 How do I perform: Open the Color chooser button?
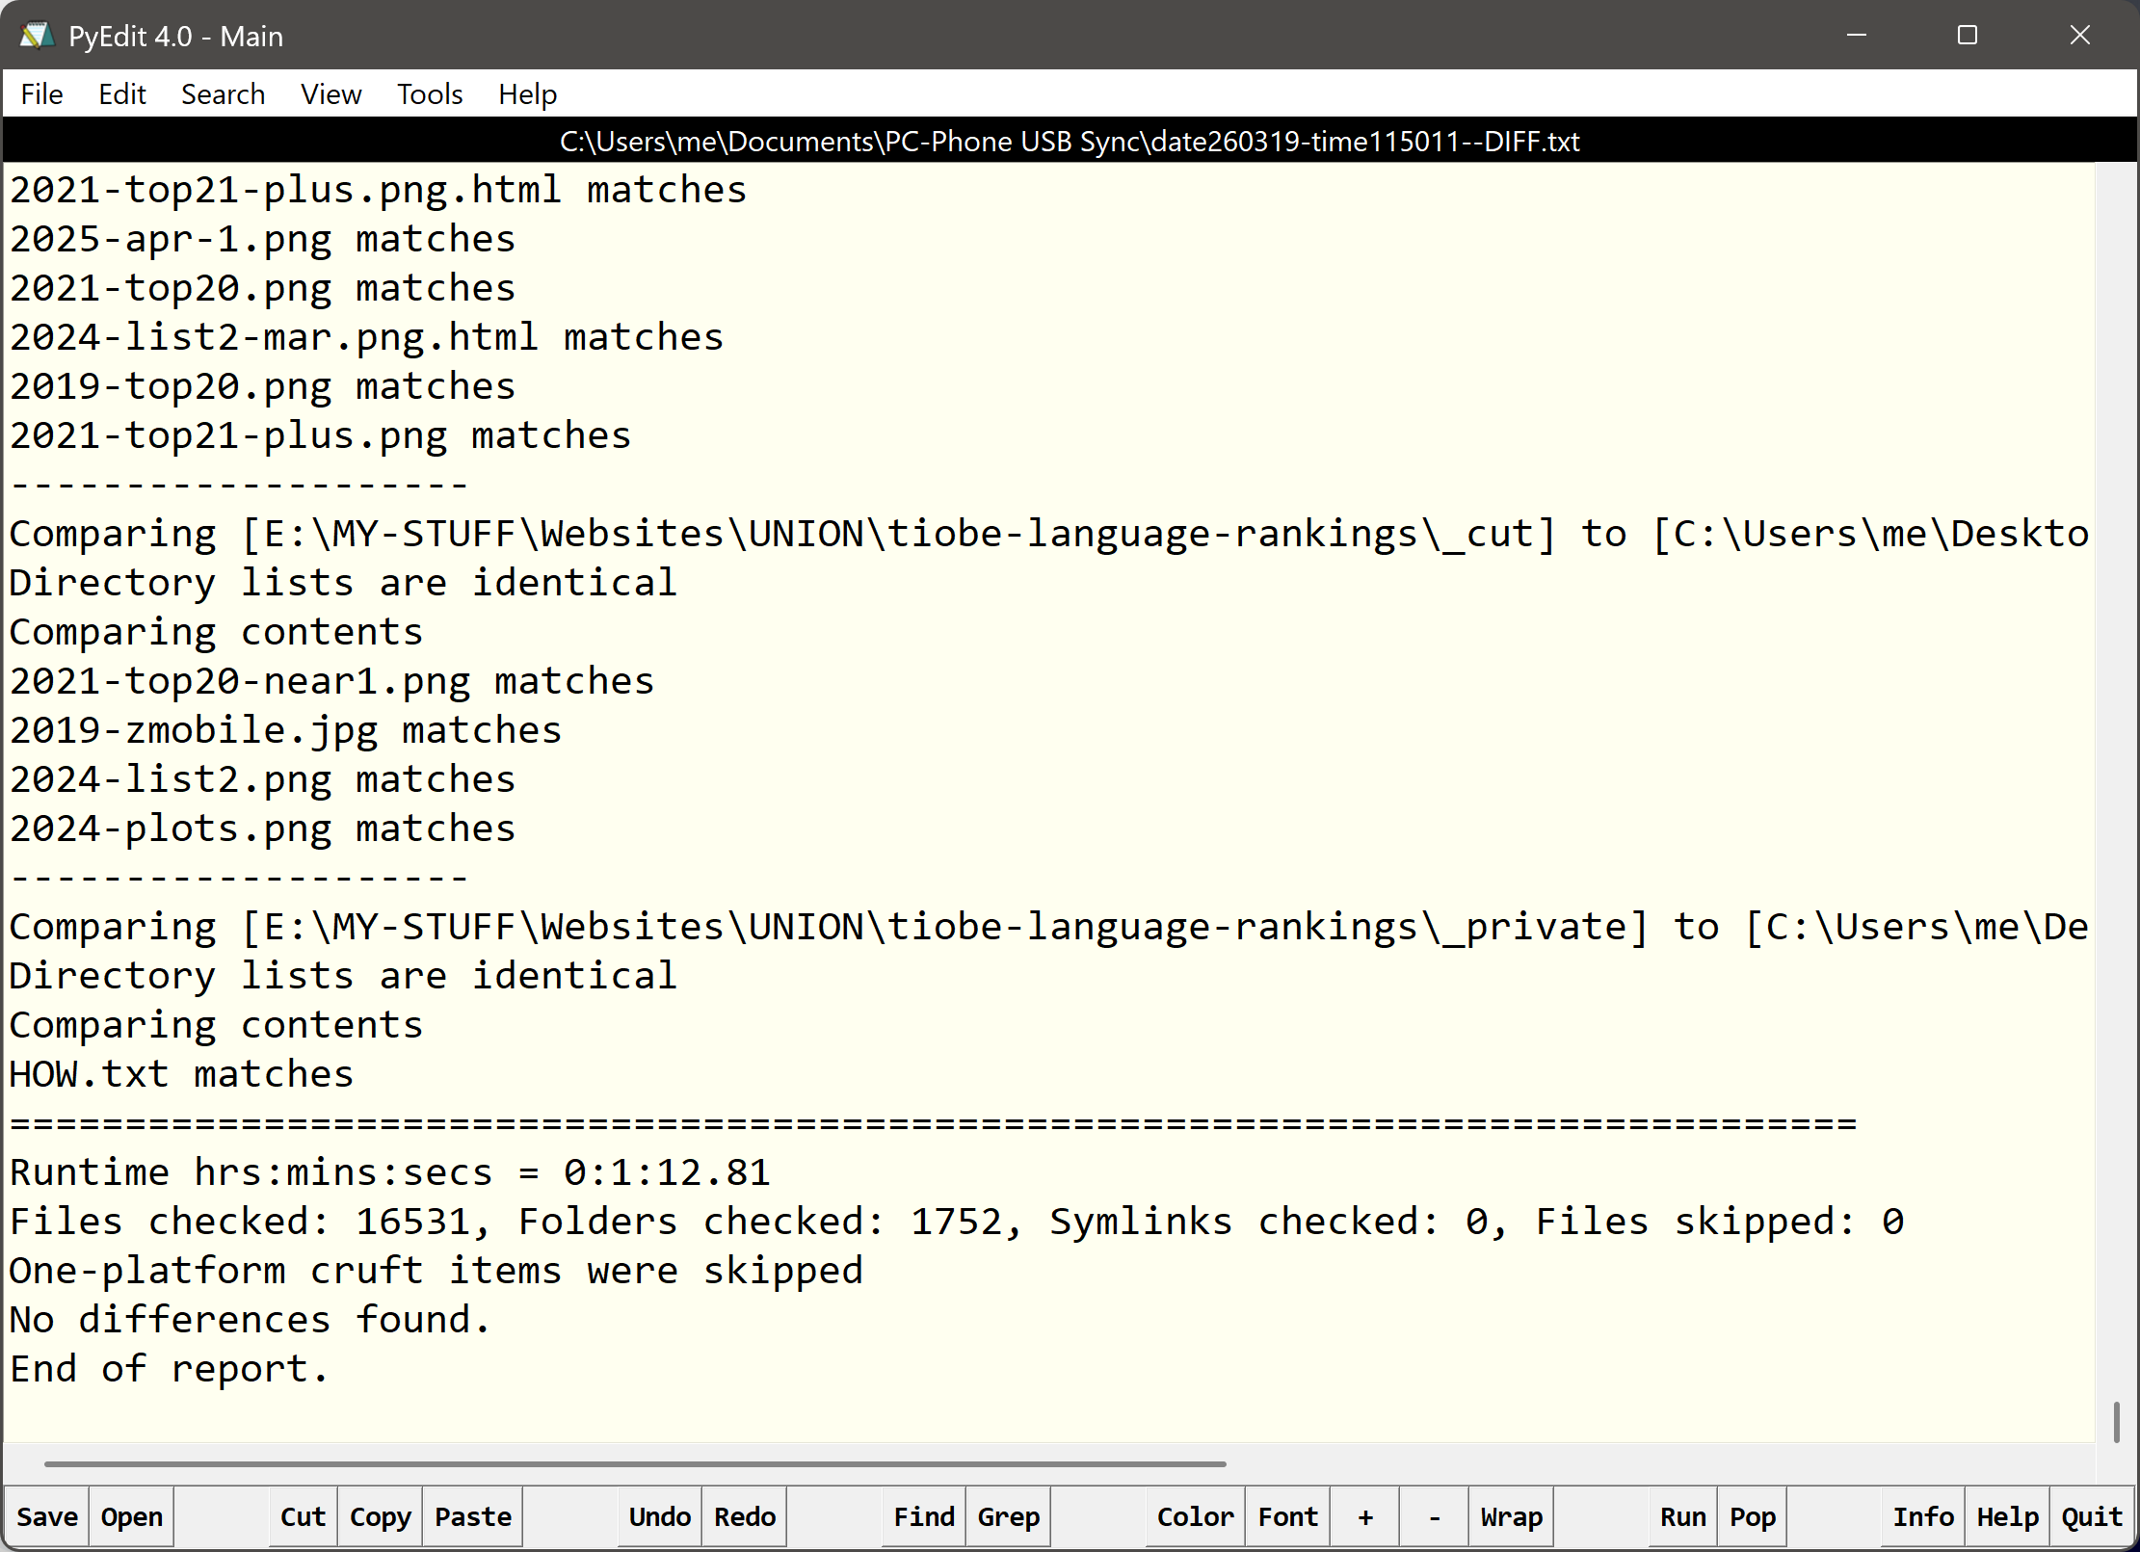pos(1195,1516)
